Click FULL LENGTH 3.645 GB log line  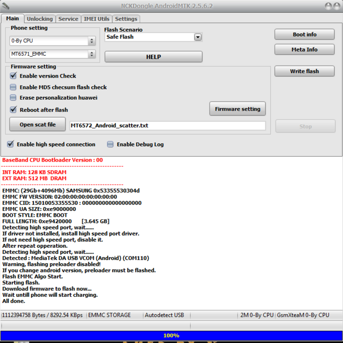[x=56, y=221]
